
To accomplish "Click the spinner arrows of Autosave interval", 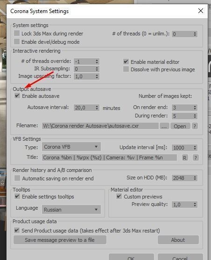I will click(97, 108).
